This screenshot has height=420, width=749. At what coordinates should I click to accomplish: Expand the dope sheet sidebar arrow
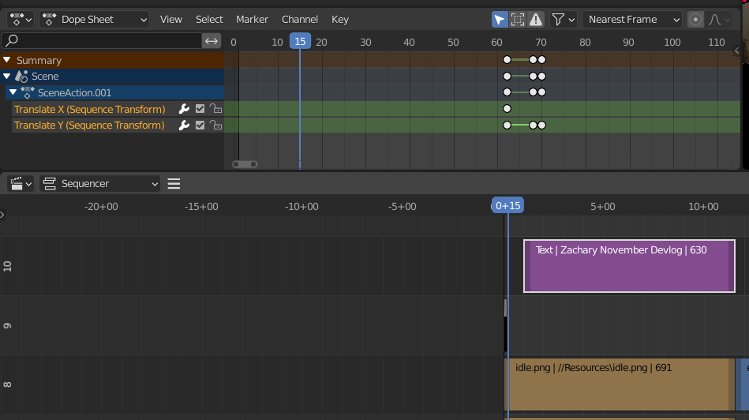tap(736, 51)
